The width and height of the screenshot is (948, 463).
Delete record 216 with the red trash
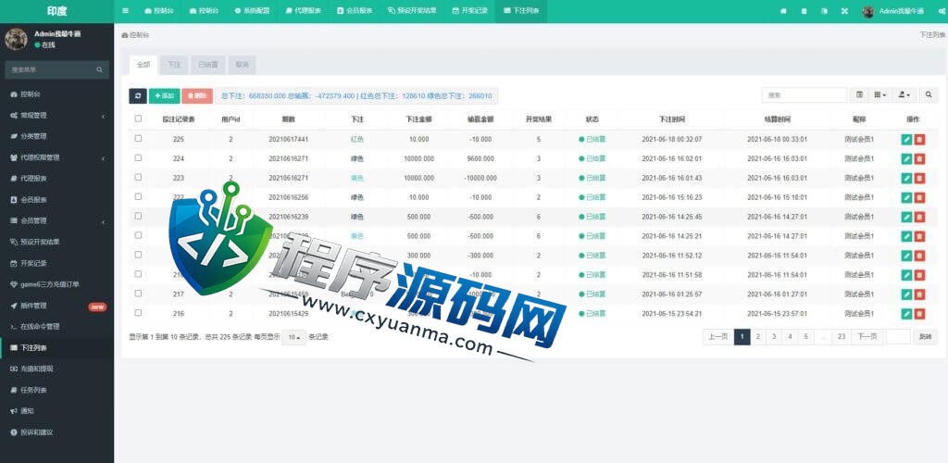(919, 313)
